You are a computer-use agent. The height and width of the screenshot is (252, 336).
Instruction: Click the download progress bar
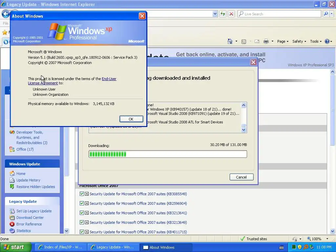(168, 154)
